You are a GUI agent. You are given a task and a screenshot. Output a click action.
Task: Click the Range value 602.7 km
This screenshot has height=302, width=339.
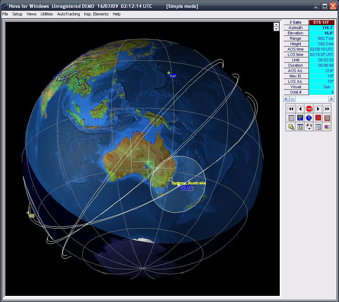click(321, 38)
